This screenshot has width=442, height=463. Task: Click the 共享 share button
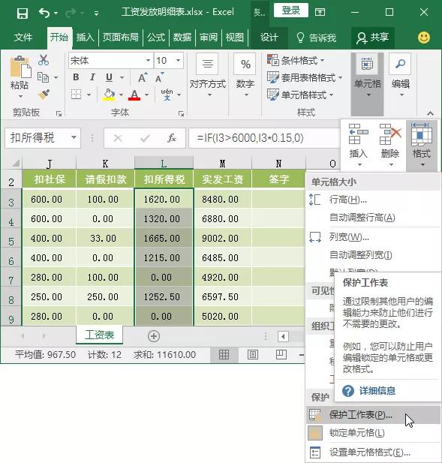pos(373,38)
